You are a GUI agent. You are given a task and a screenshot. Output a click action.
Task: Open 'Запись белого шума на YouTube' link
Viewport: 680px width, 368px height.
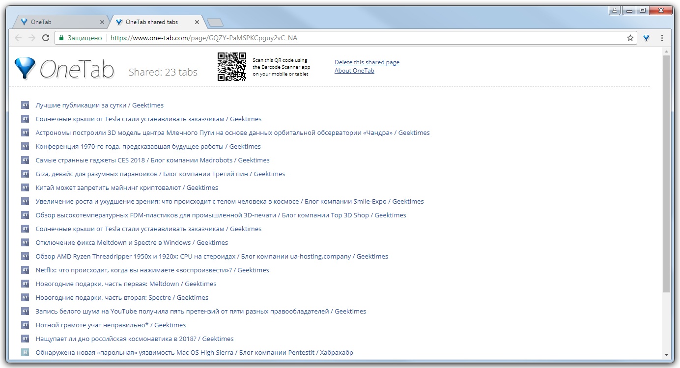[x=201, y=311]
